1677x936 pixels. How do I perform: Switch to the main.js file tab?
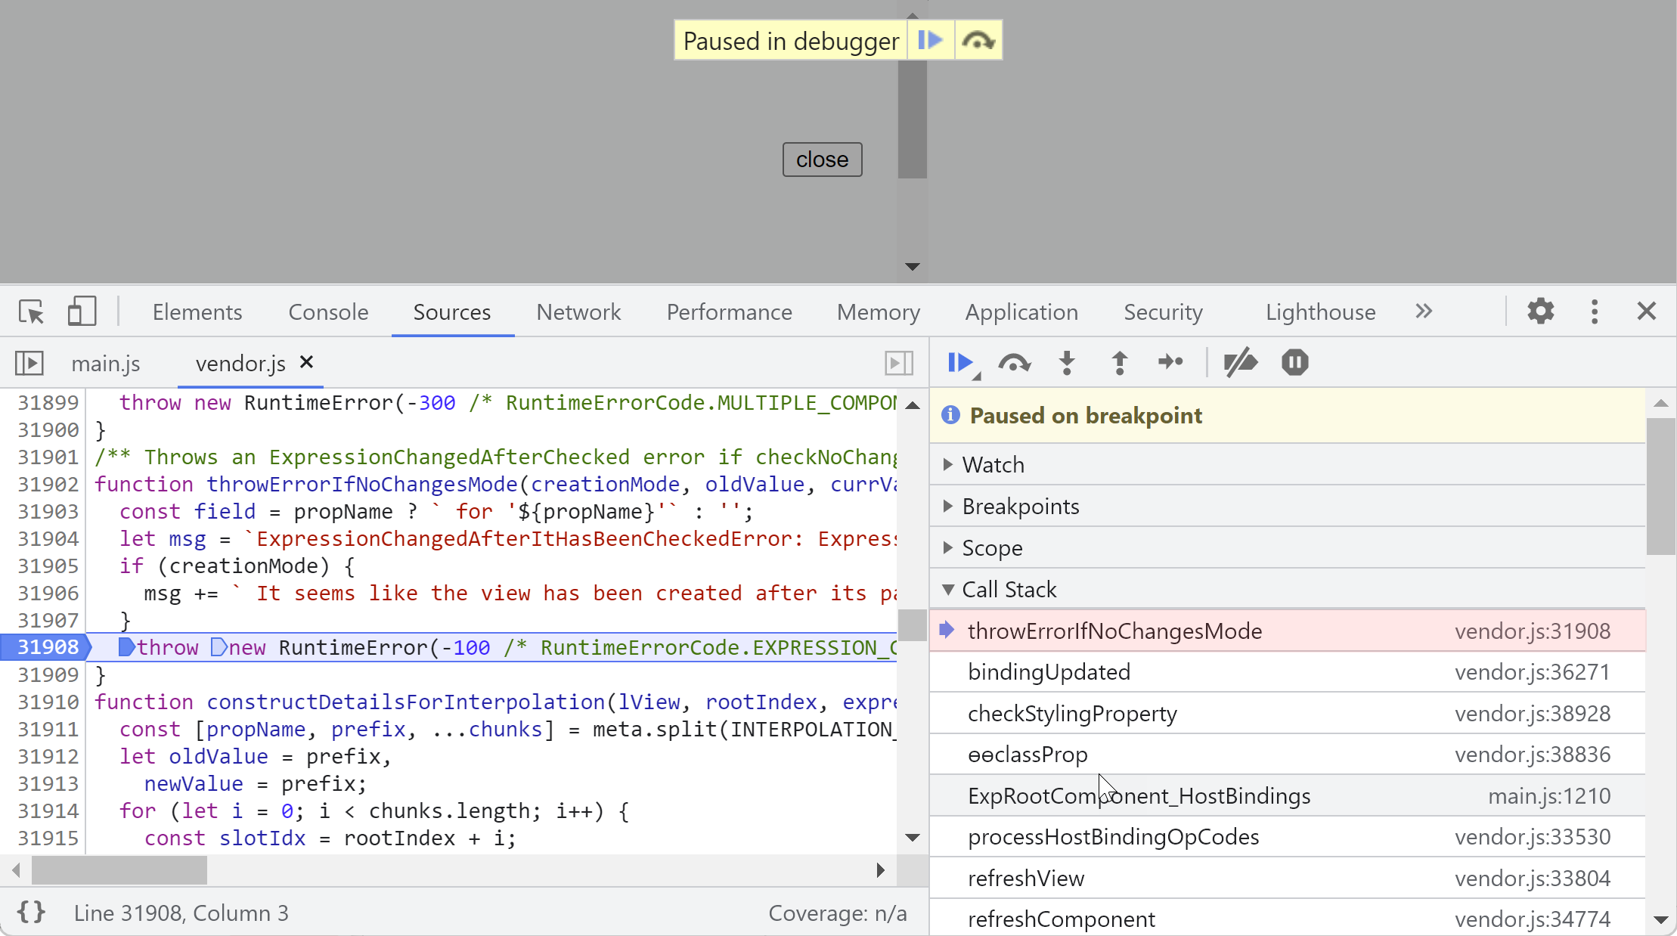(106, 364)
